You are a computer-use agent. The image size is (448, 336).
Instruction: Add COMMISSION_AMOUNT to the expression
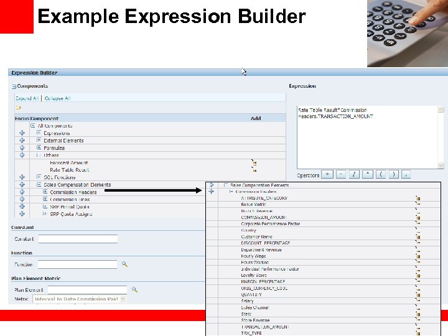(418, 217)
